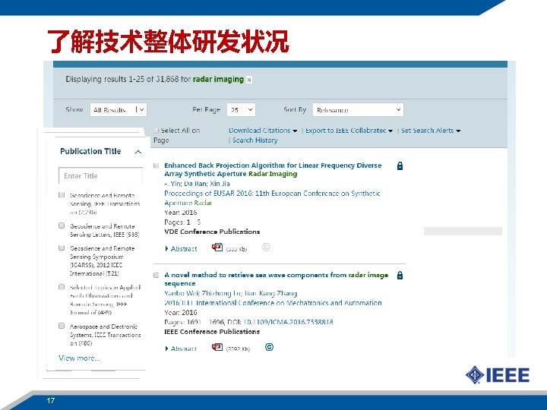Image resolution: width=547 pixels, height=410 pixels.
Task: Select the sea wave components result checkbox
Action: point(157,275)
